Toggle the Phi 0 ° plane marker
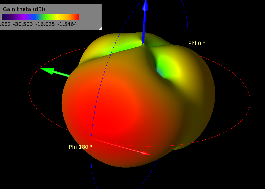Screen dimensions: 265x189 [x=196, y=43]
